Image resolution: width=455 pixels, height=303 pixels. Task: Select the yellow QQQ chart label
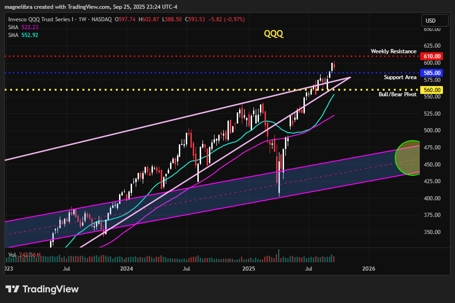(x=273, y=34)
